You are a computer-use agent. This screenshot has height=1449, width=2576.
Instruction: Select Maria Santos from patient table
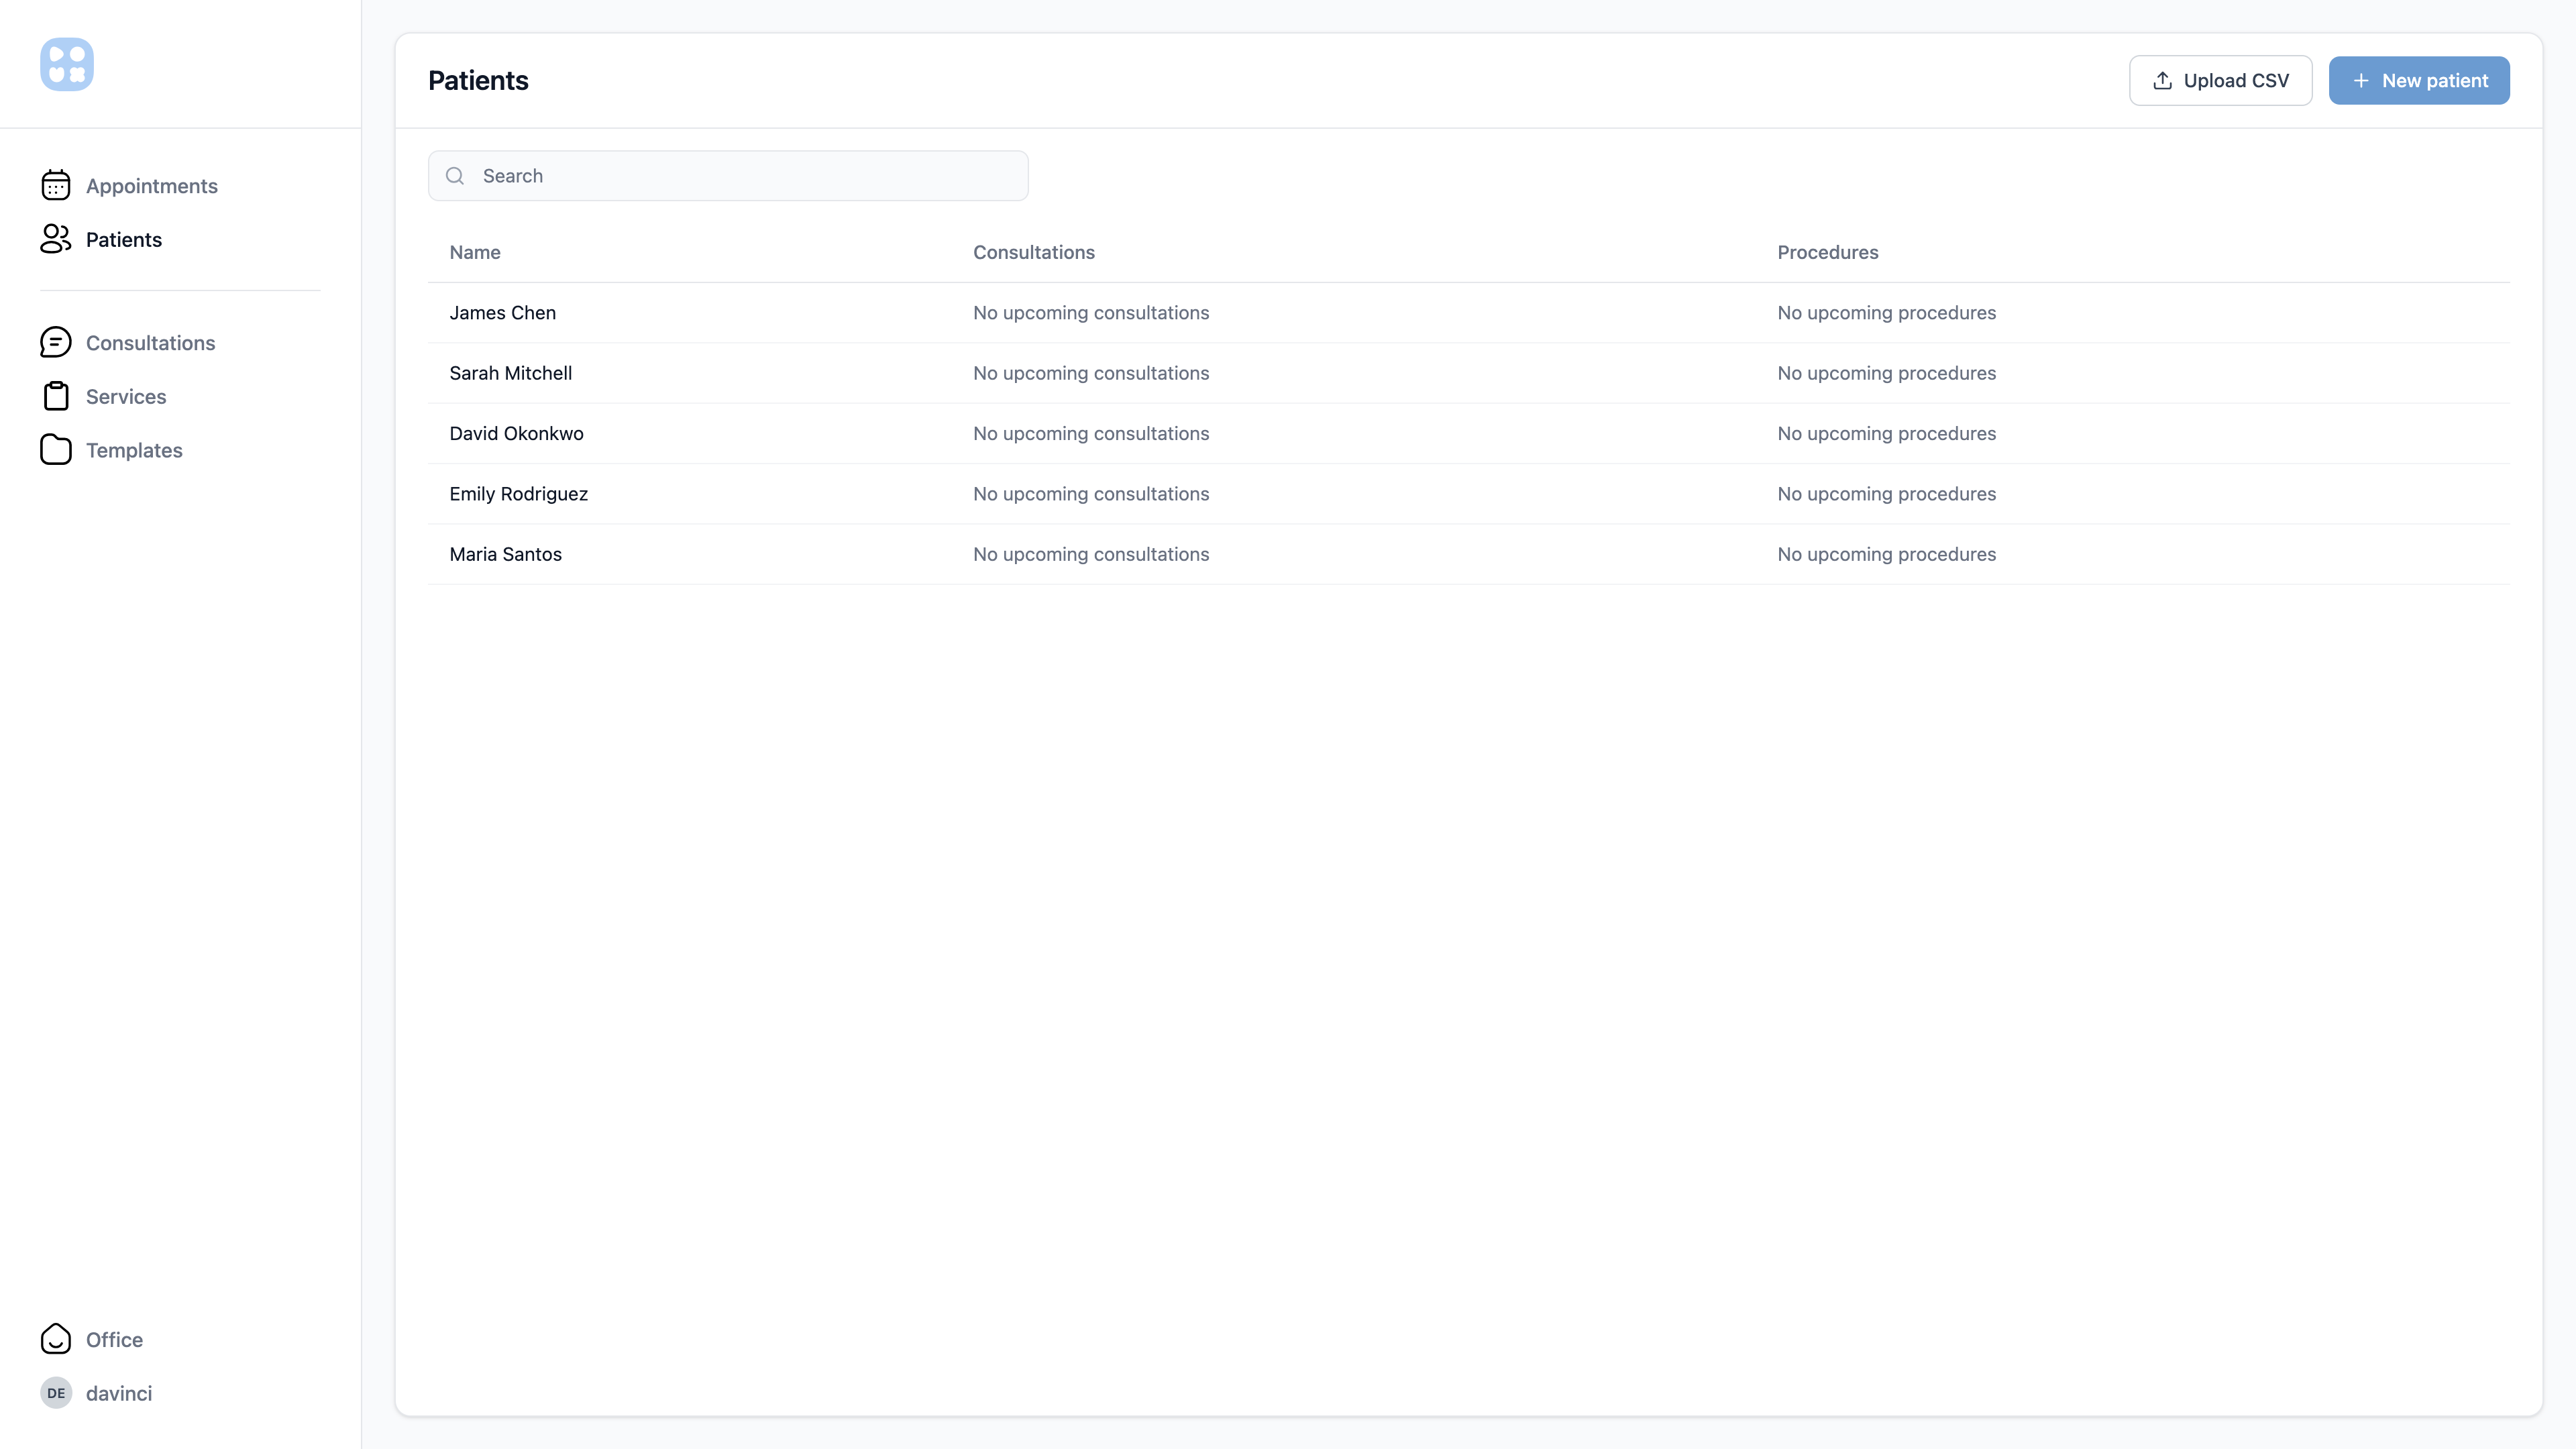(x=505, y=554)
